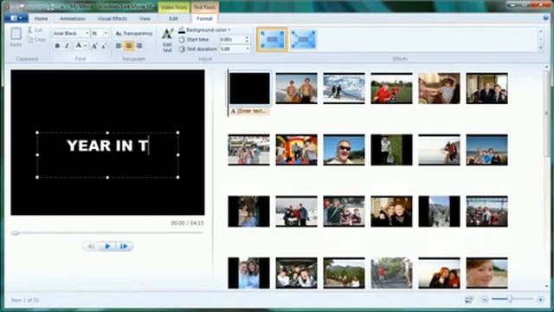Zoom out with minus icon in status bar

click(x=485, y=300)
